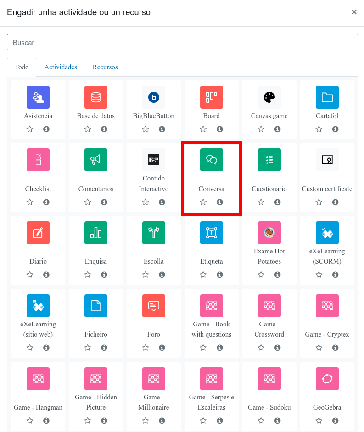Open the Recursos tab
The width and height of the screenshot is (364, 432).
[x=105, y=67]
